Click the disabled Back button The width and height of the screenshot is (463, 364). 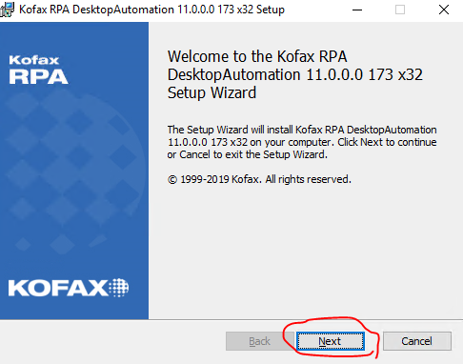coord(259,341)
